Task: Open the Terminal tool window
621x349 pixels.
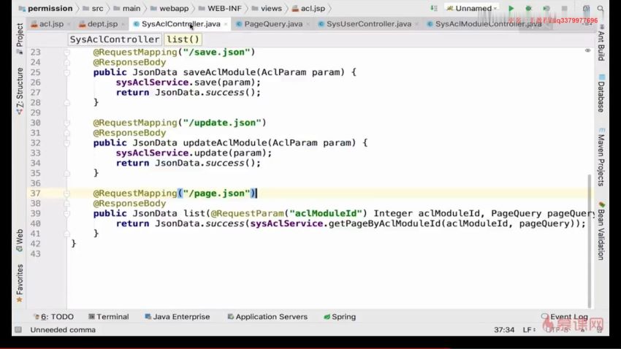Action: (x=107, y=317)
